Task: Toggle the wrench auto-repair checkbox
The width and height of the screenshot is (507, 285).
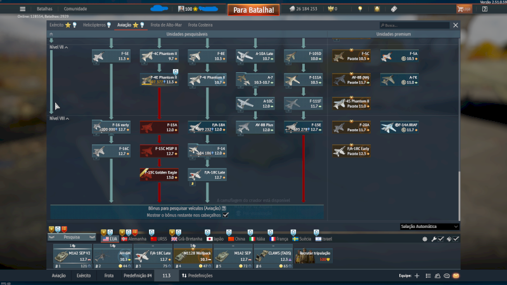Action: click(x=441, y=239)
